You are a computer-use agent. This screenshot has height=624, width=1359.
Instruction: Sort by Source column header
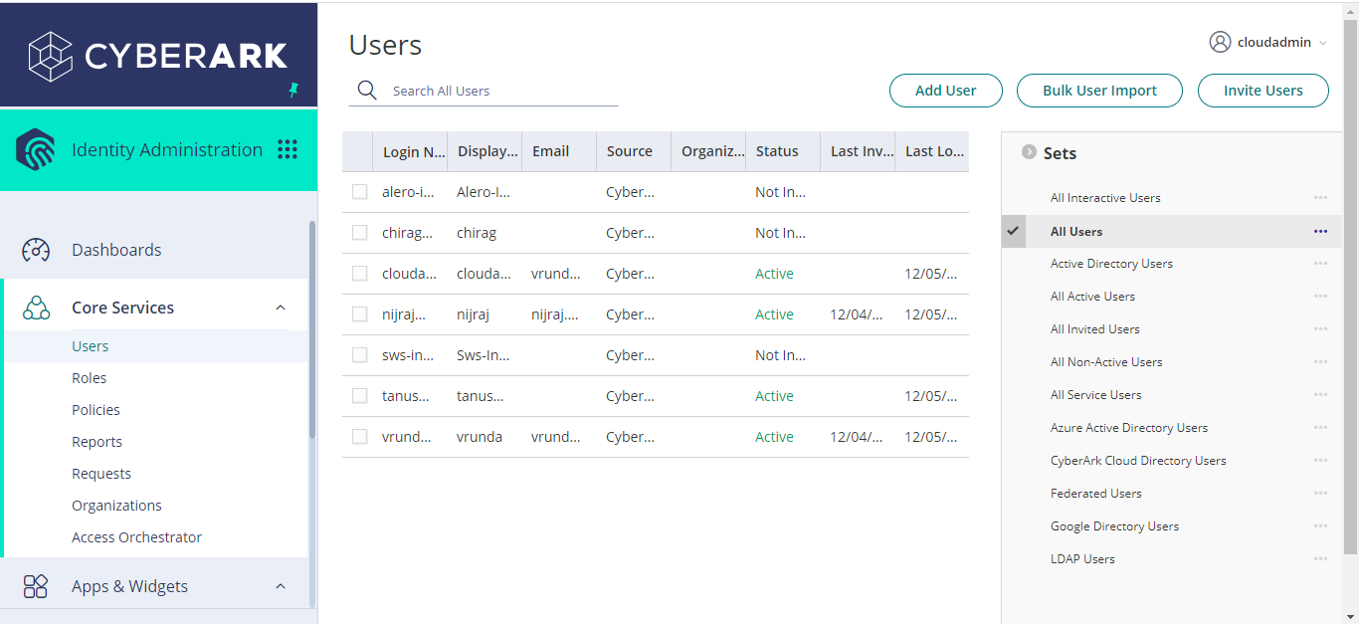(634, 151)
